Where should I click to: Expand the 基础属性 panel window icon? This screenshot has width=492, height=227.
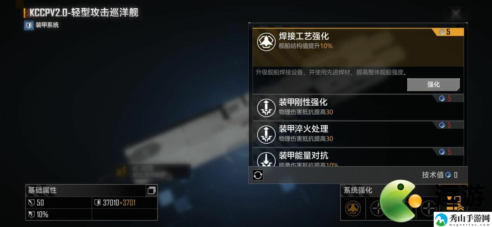click(x=151, y=190)
